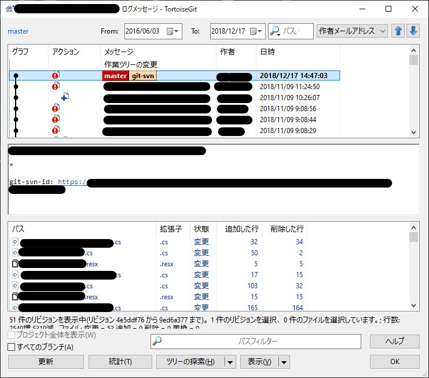This screenshot has height=378, width=429.
Task: Select the commit dated 2018/11/09 11:24:50
Action: point(175,87)
